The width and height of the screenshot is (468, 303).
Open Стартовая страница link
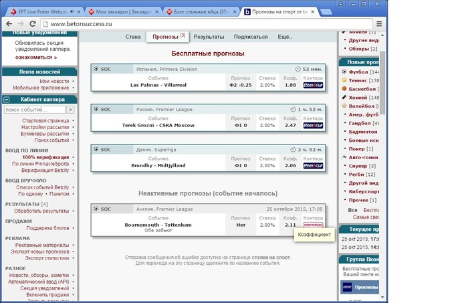point(45,120)
